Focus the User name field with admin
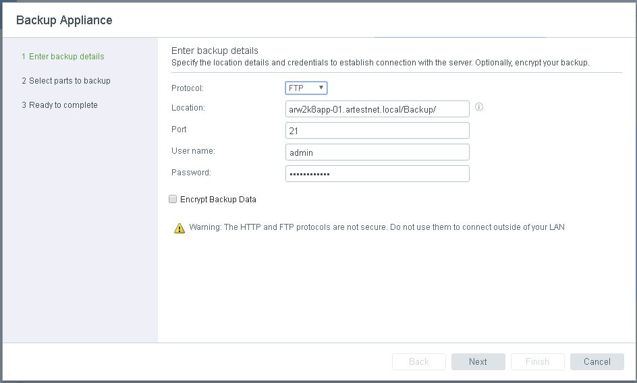 (x=377, y=152)
